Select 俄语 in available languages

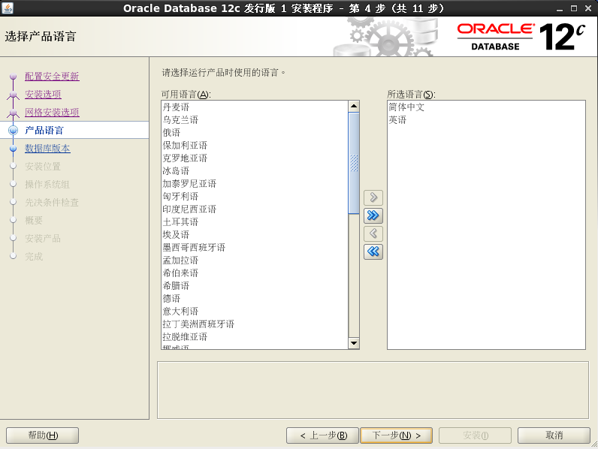coord(255,133)
